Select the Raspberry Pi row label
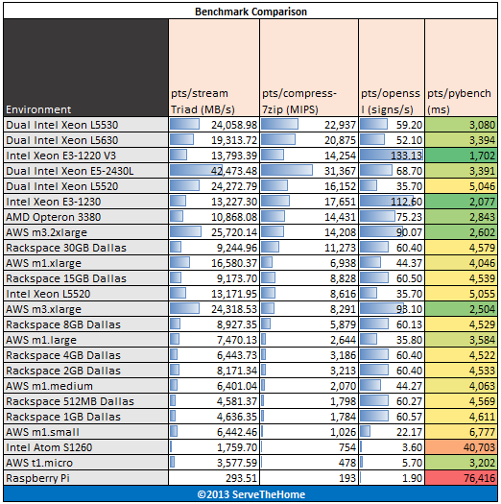The image size is (501, 504). pos(85,478)
